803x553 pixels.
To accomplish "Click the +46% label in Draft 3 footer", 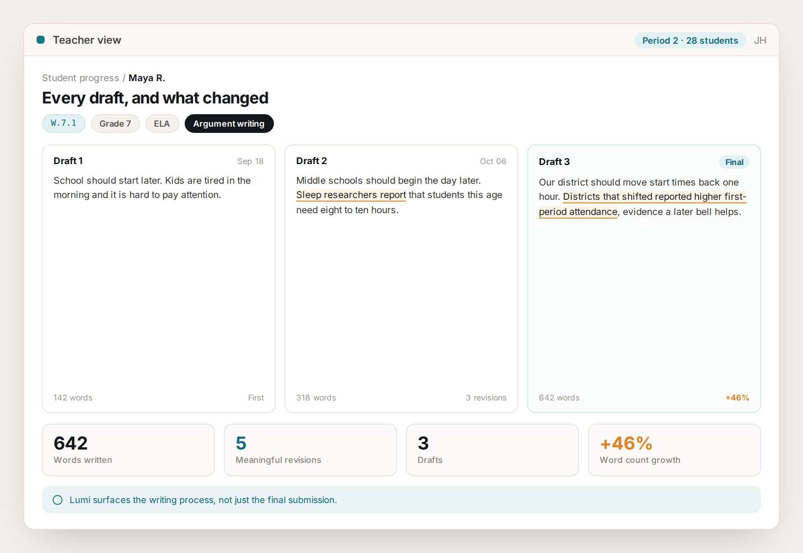I will [x=737, y=398].
